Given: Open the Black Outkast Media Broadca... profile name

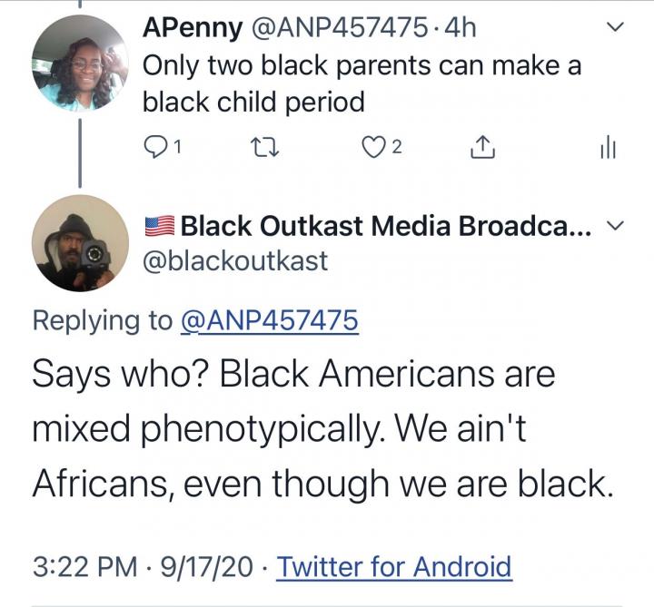Looking at the screenshot, I should coord(386,225).
